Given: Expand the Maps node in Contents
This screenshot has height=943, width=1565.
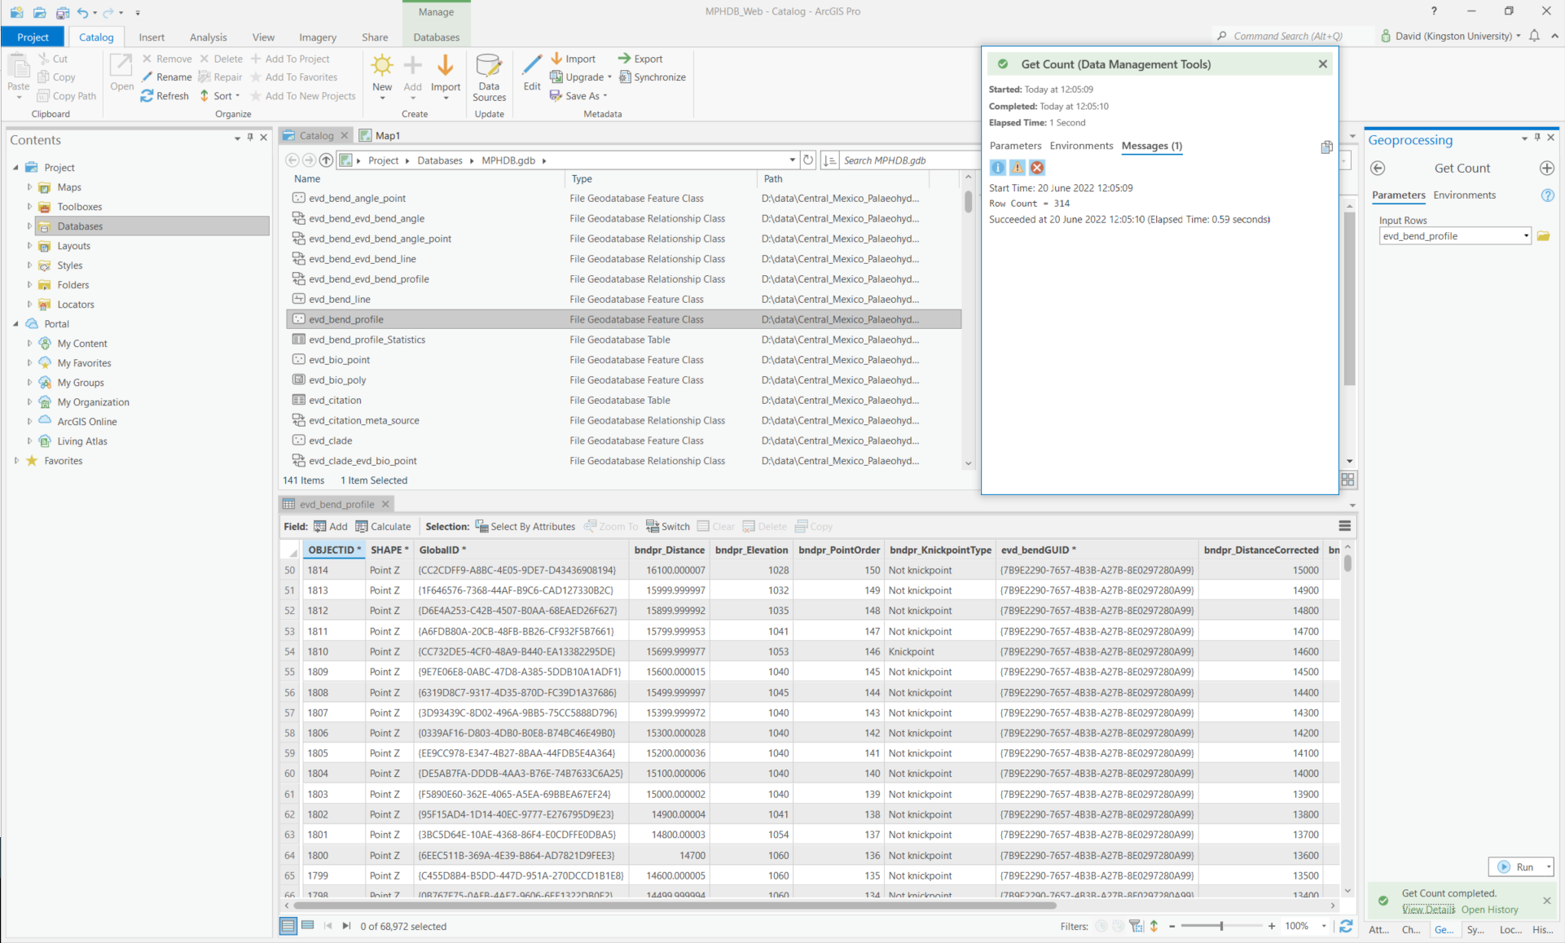Looking at the screenshot, I should coord(30,187).
